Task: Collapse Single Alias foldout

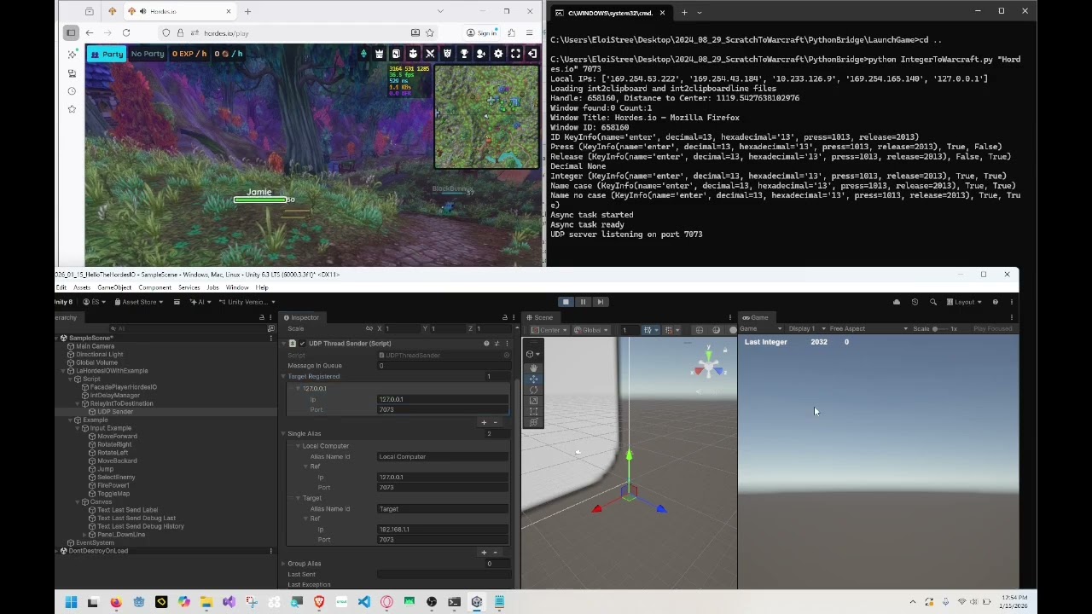Action: coord(283,434)
